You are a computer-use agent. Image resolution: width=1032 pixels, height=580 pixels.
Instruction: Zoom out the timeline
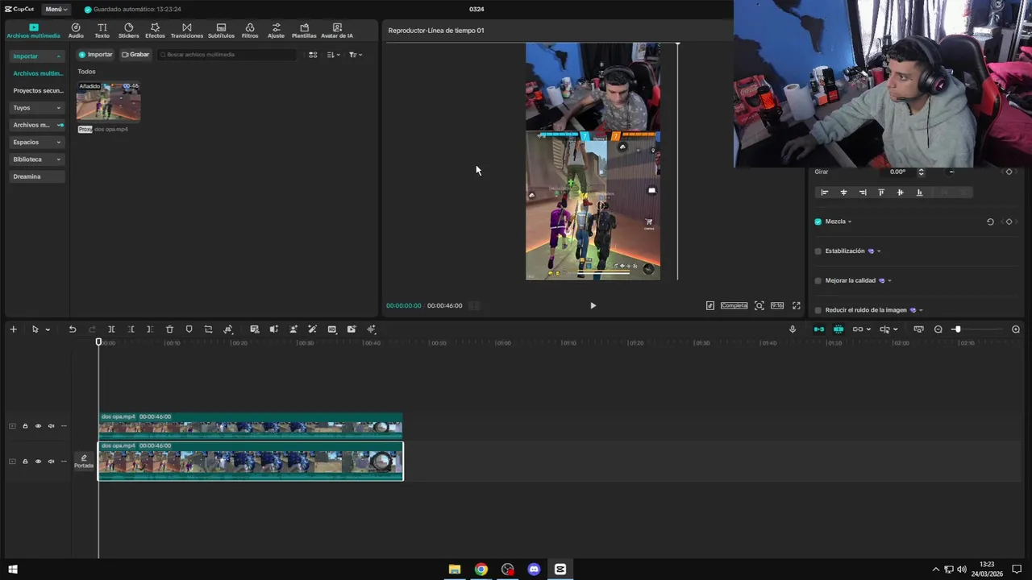pos(938,329)
